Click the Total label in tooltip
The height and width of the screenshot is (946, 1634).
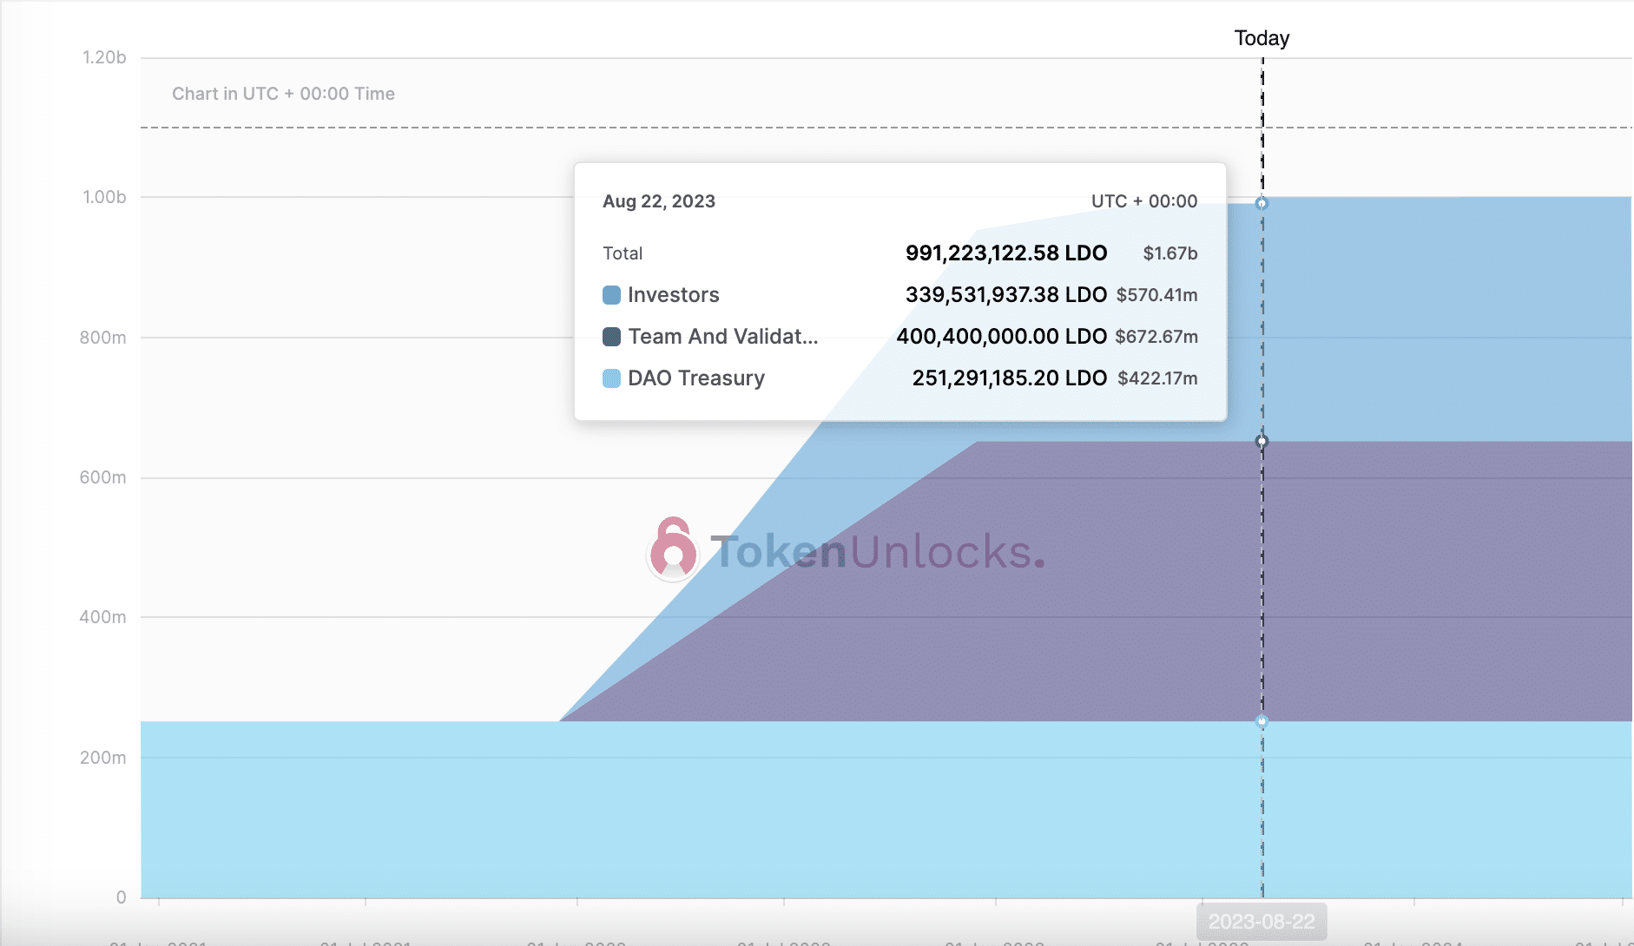(623, 253)
